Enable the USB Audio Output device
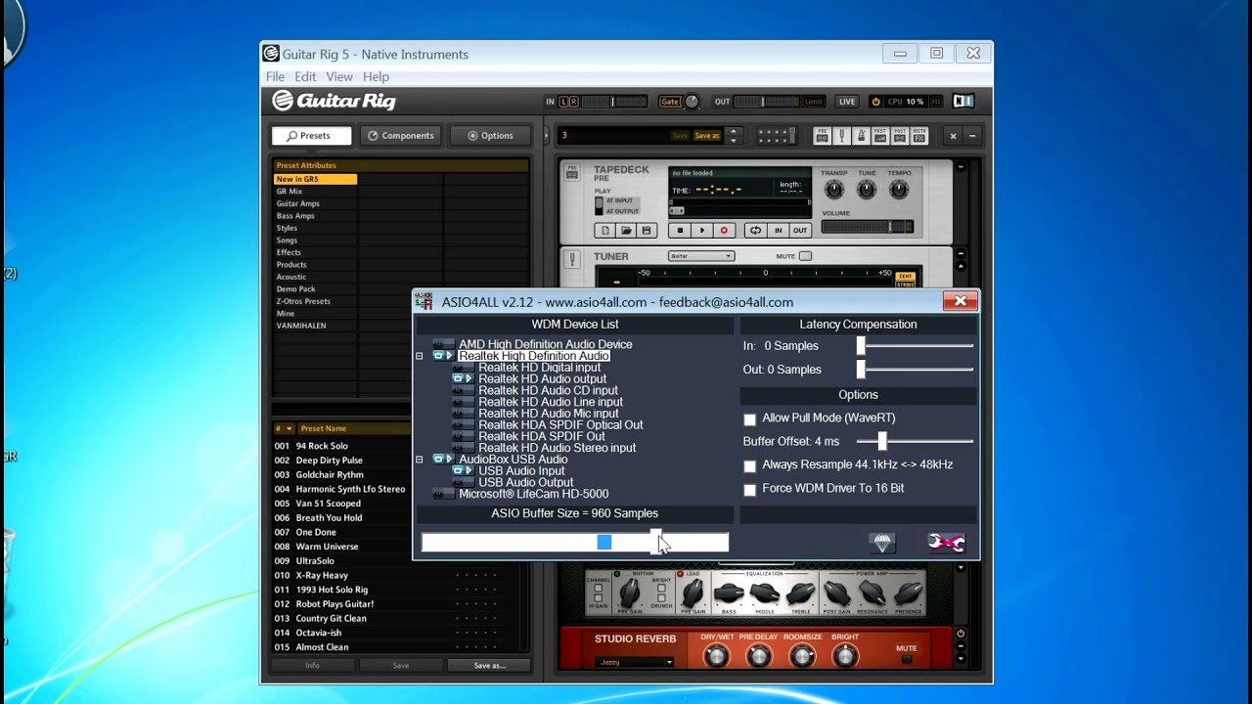Viewport: 1252px width, 704px height. click(x=463, y=482)
